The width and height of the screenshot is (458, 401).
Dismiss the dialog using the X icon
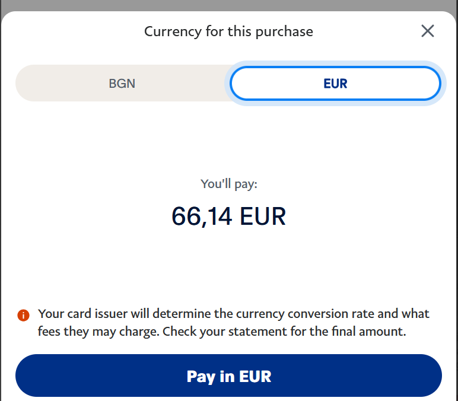point(428,31)
